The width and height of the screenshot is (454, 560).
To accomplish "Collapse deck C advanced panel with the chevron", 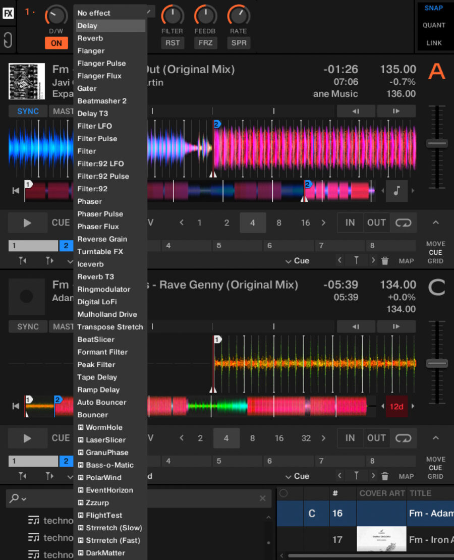I will point(436,437).
